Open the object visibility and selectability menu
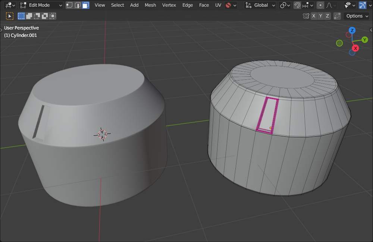This screenshot has height=242, width=373. 350,5
